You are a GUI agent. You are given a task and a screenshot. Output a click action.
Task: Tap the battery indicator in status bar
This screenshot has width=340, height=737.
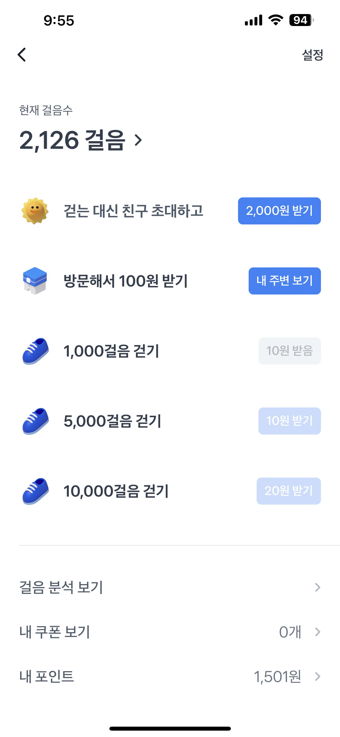(x=301, y=20)
